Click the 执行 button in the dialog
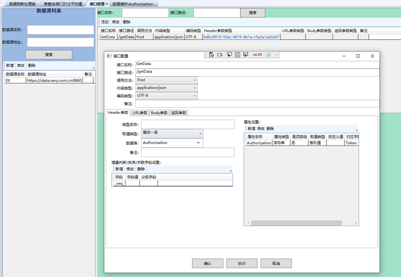The width and height of the screenshot is (401, 277). point(242,263)
